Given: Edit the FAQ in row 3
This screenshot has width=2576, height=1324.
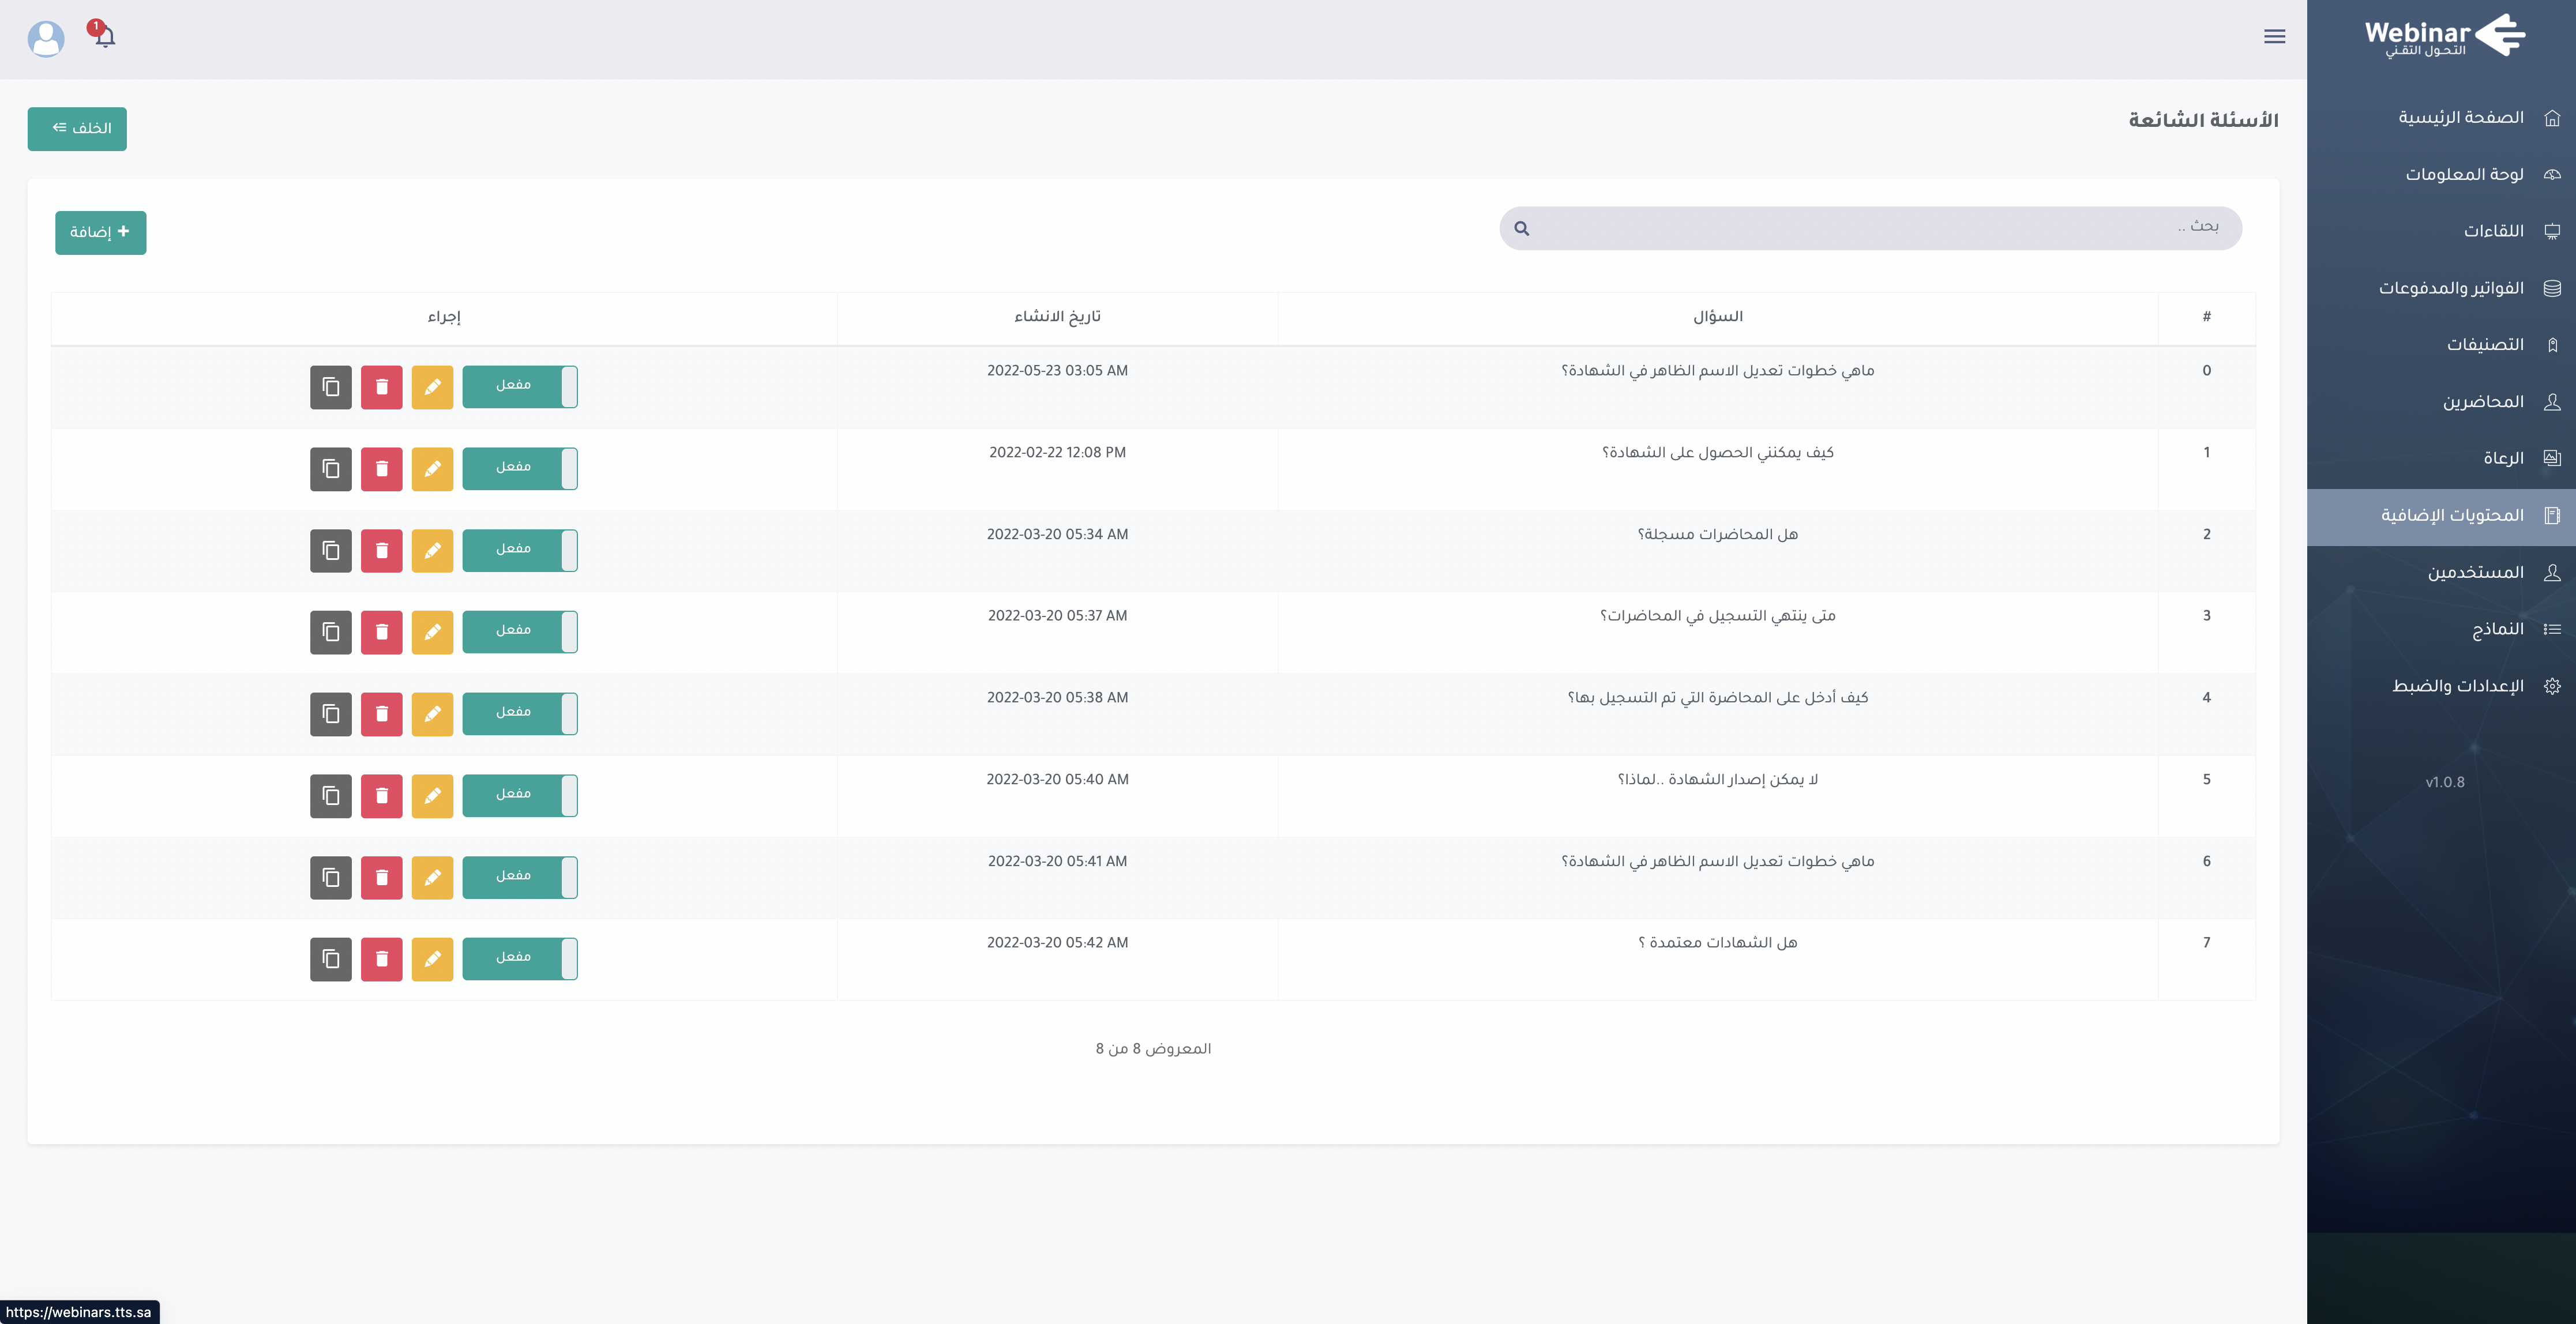Looking at the screenshot, I should [x=433, y=632].
